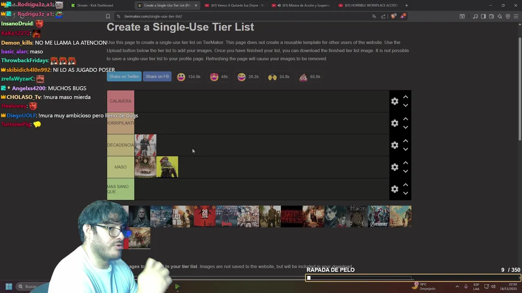Image resolution: width=522 pixels, height=293 pixels.
Task: Open the browser hamburger menu
Action: pyautogui.click(x=516, y=16)
